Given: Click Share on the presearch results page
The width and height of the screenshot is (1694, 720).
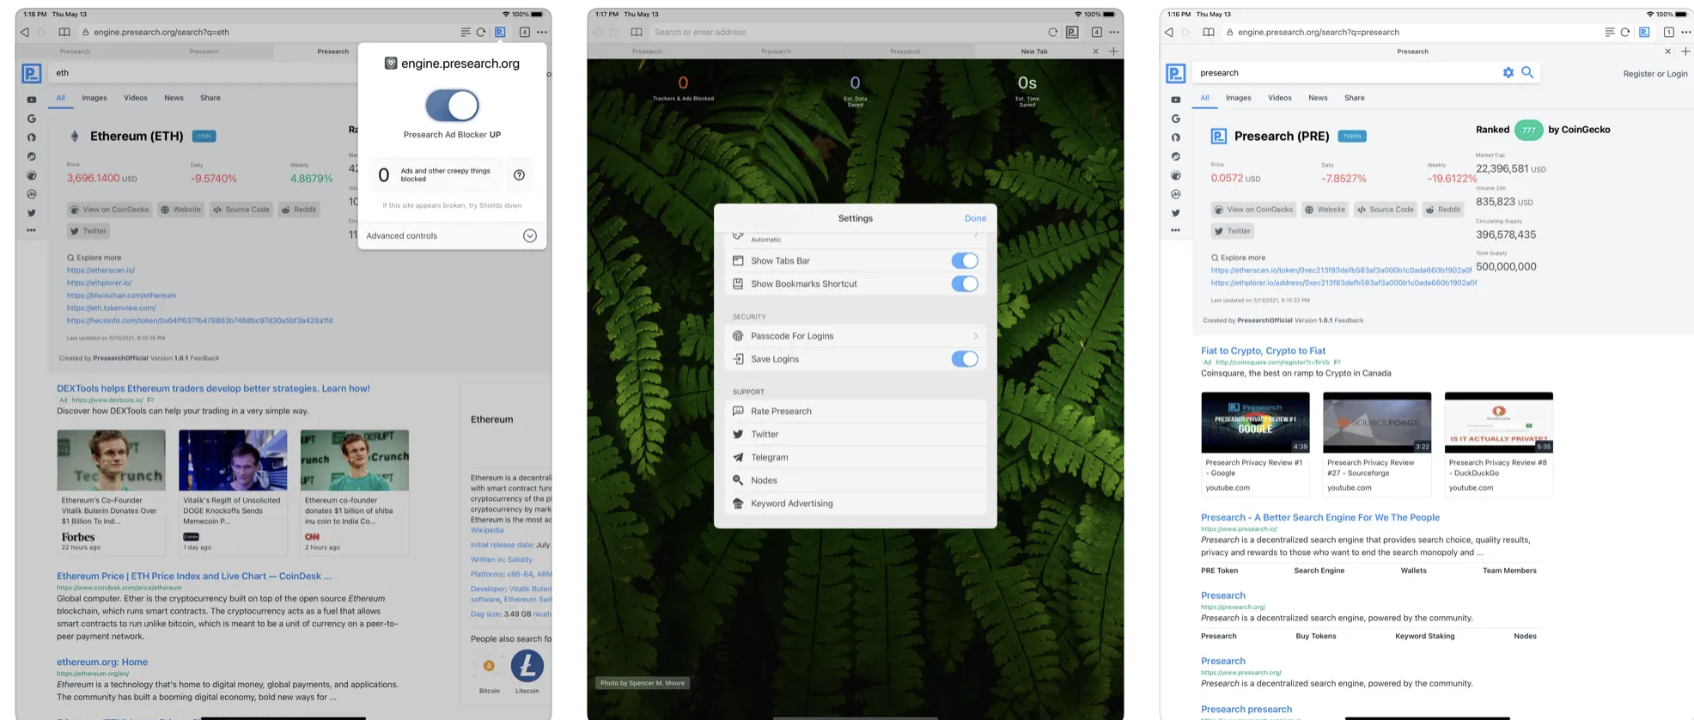Looking at the screenshot, I should tap(1355, 98).
